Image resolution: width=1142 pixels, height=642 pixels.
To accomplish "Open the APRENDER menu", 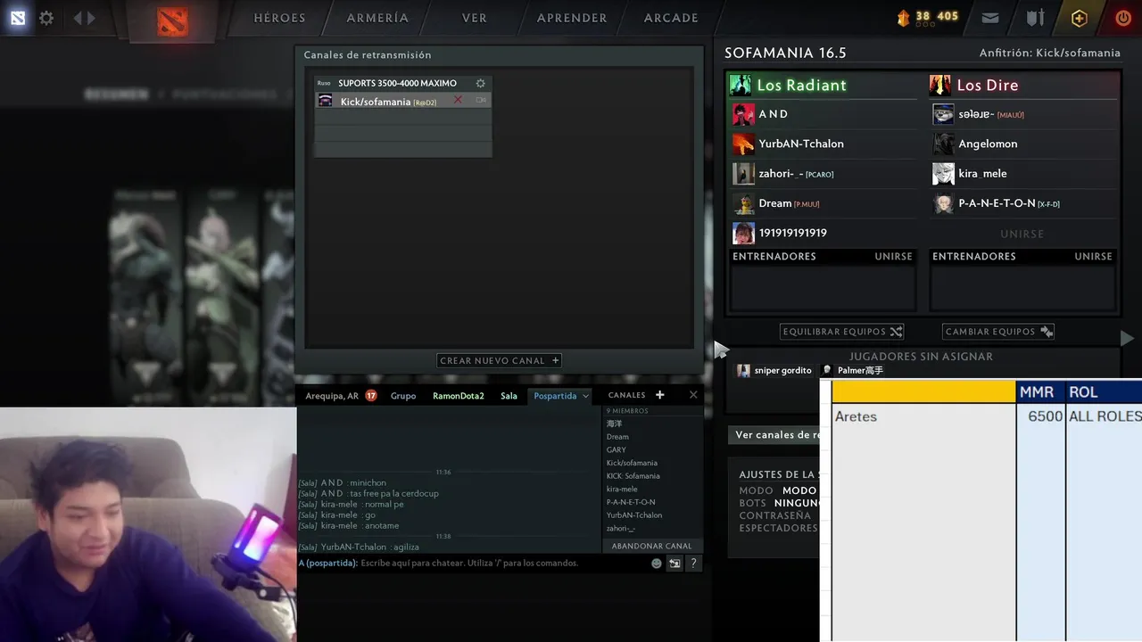I will pyautogui.click(x=572, y=18).
